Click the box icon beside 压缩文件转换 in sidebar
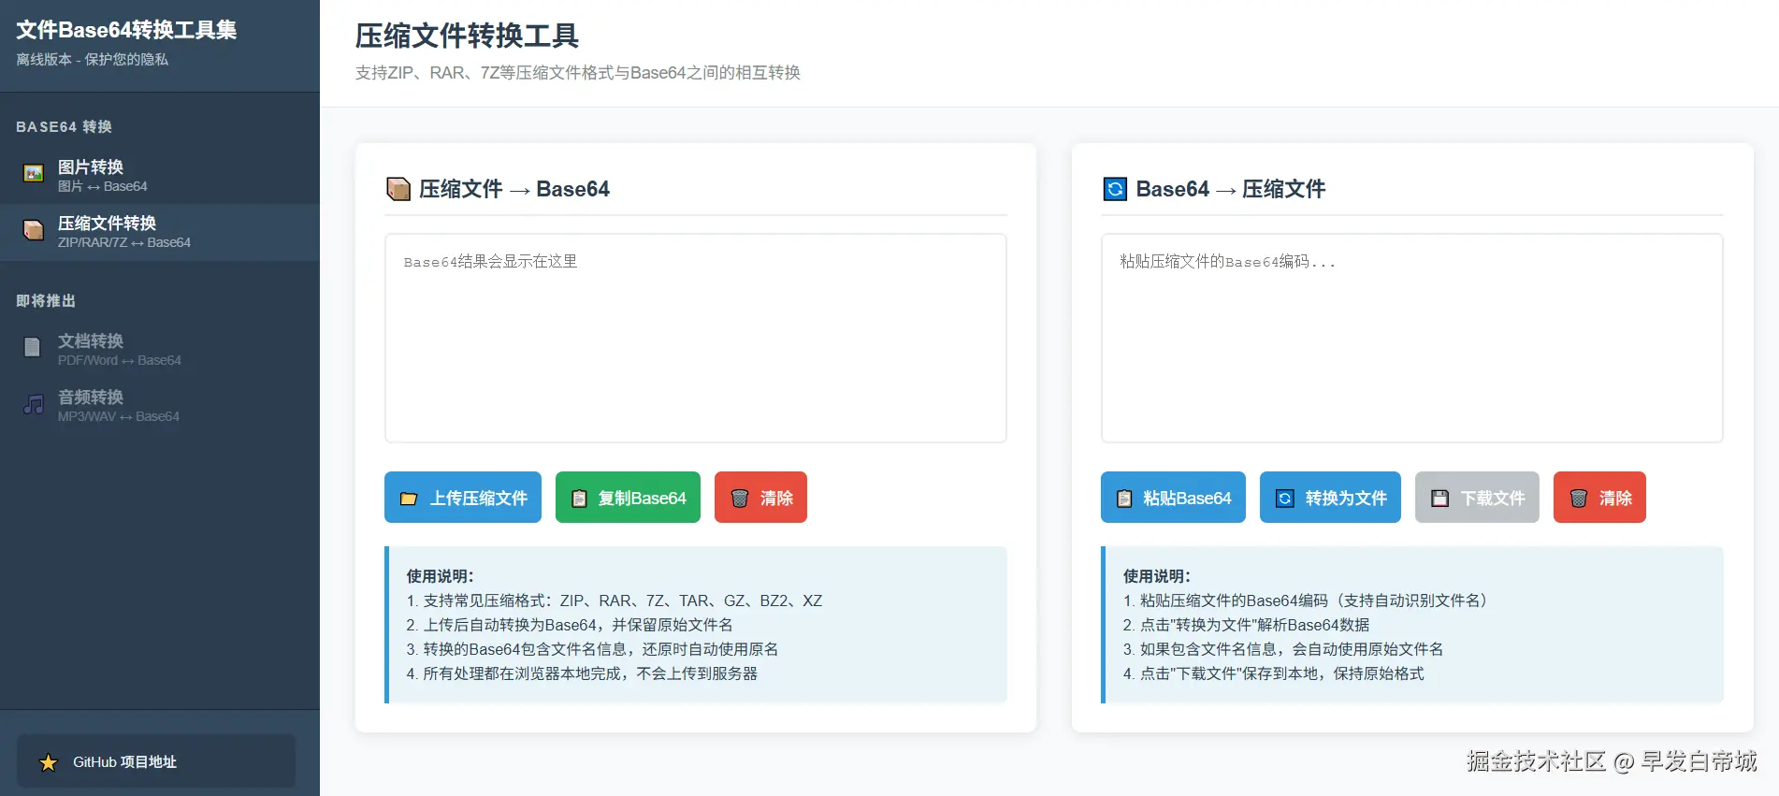Screen dimensions: 1779x796 (34, 230)
